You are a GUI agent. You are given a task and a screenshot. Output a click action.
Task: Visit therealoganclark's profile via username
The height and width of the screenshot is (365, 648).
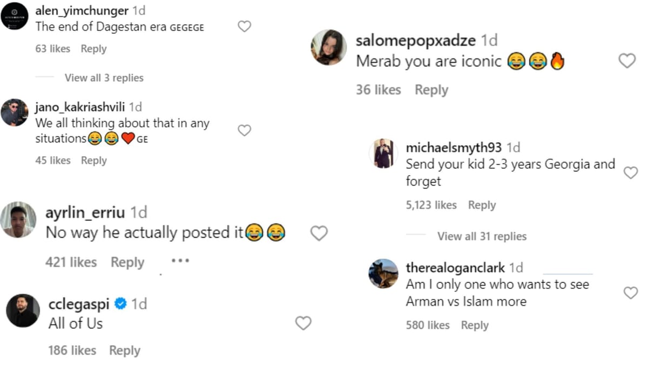coord(455,268)
